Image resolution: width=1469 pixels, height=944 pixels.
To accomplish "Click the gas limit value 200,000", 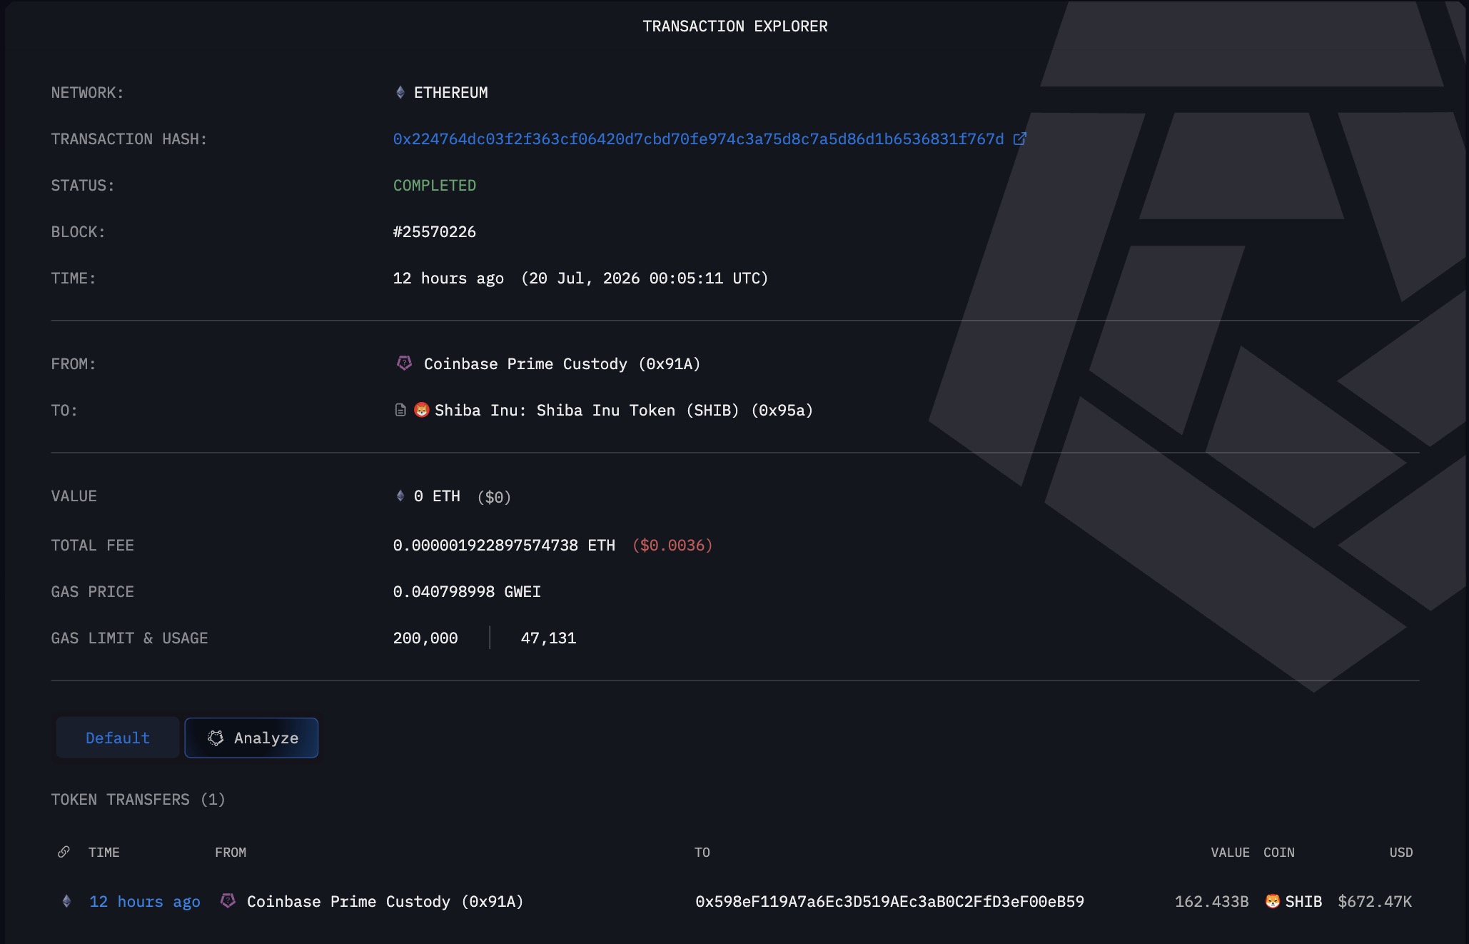I will 425,638.
